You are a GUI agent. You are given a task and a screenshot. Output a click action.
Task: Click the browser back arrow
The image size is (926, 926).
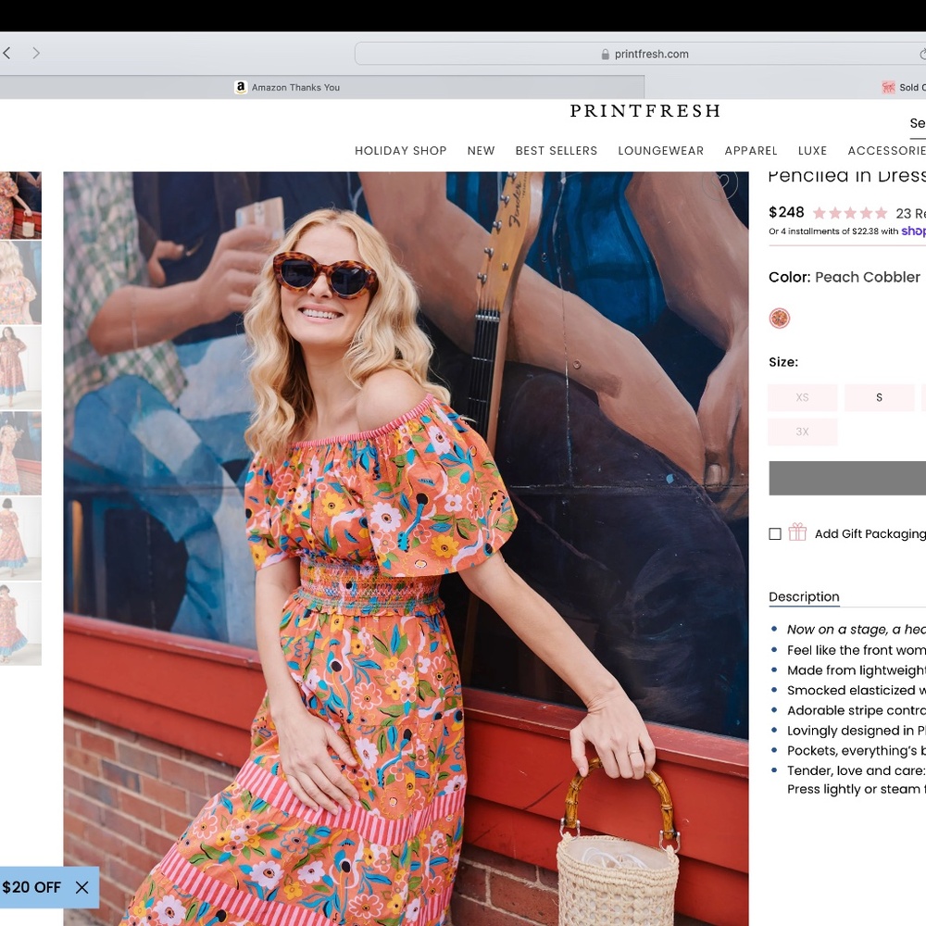[x=7, y=53]
